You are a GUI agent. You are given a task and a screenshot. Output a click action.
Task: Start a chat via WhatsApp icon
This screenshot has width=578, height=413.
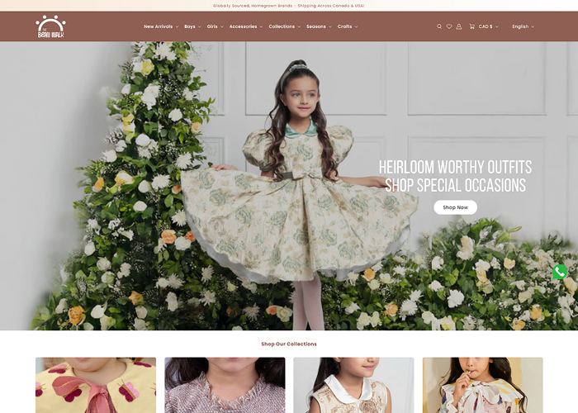point(560,272)
